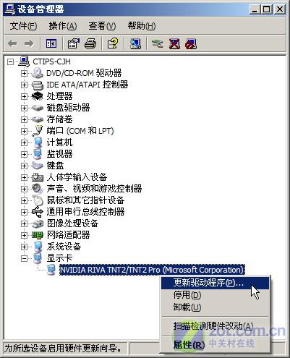The image size is (290, 358).
Task: Choose 扫描检测硬件改动(A) from context menu
Action: pos(215,326)
